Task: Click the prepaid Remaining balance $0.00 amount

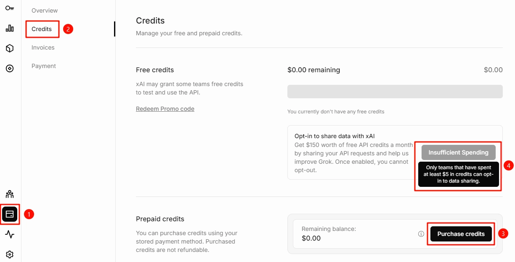Action: (311, 238)
